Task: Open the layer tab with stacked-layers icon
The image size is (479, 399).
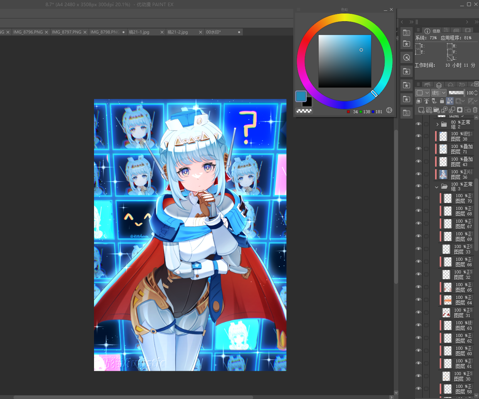Action: pos(439,85)
